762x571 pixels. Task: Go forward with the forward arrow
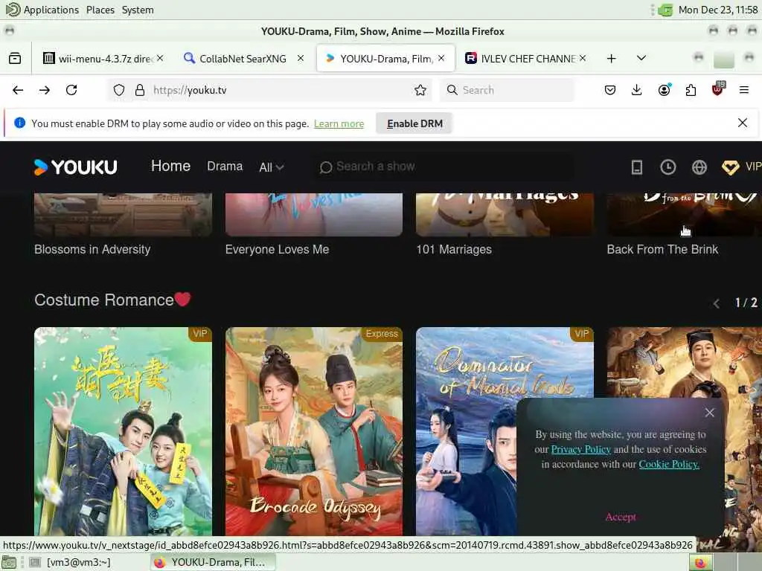point(44,90)
